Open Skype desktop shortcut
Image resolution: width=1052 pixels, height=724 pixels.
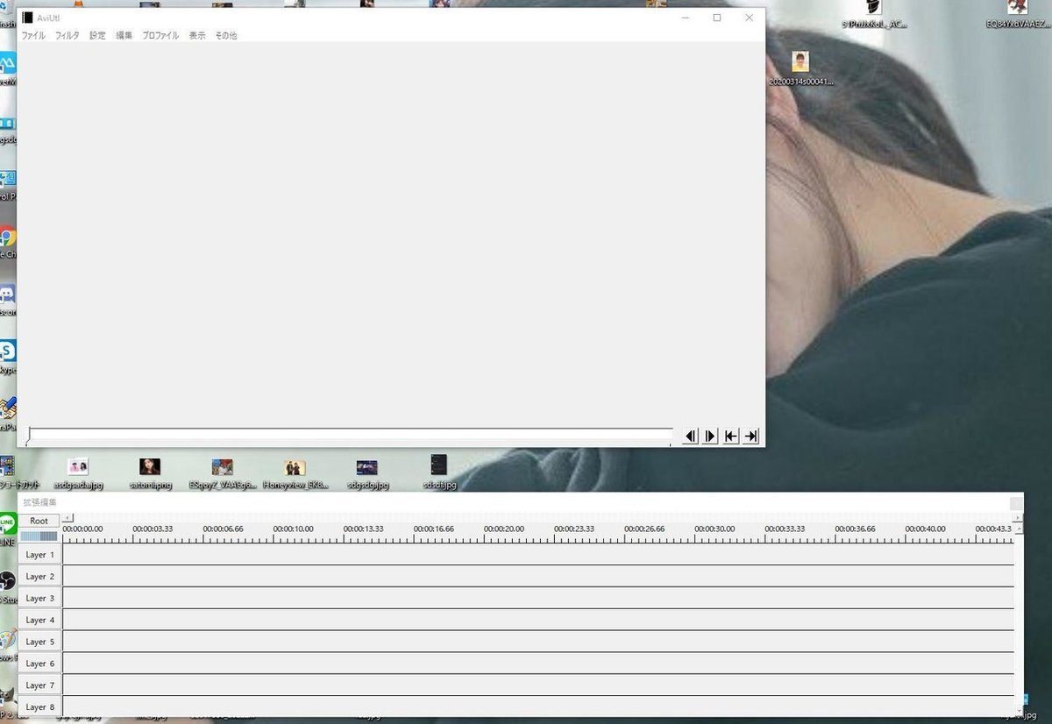tap(7, 355)
